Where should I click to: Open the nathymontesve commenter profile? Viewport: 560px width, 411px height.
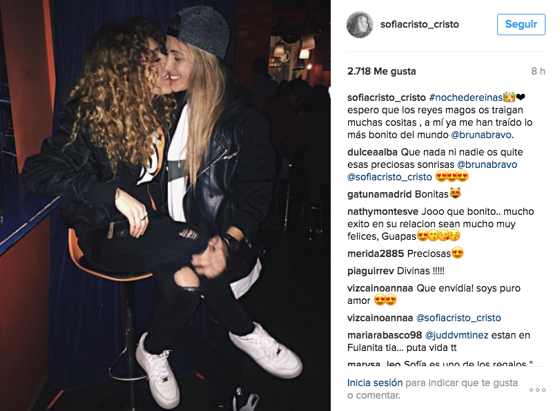383,211
